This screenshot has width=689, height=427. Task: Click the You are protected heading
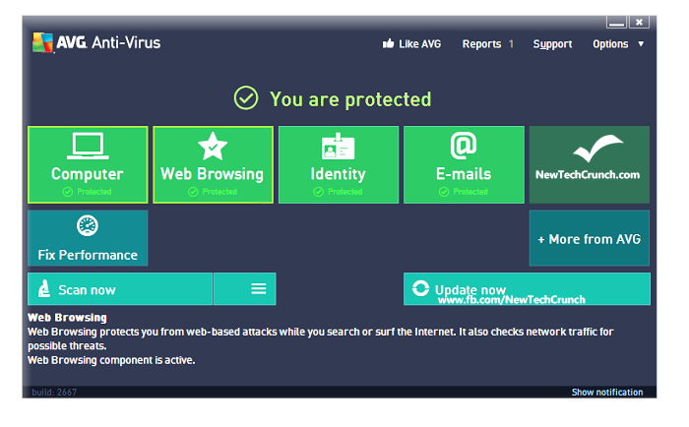[350, 99]
